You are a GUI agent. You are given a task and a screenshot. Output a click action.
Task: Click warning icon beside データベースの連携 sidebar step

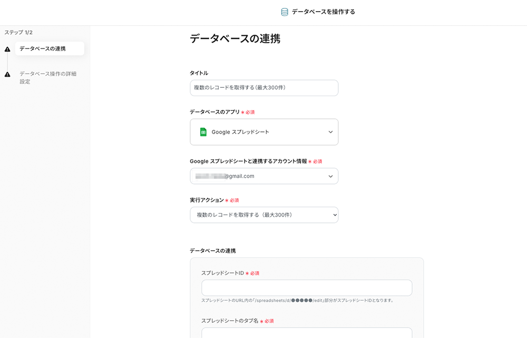click(x=7, y=49)
